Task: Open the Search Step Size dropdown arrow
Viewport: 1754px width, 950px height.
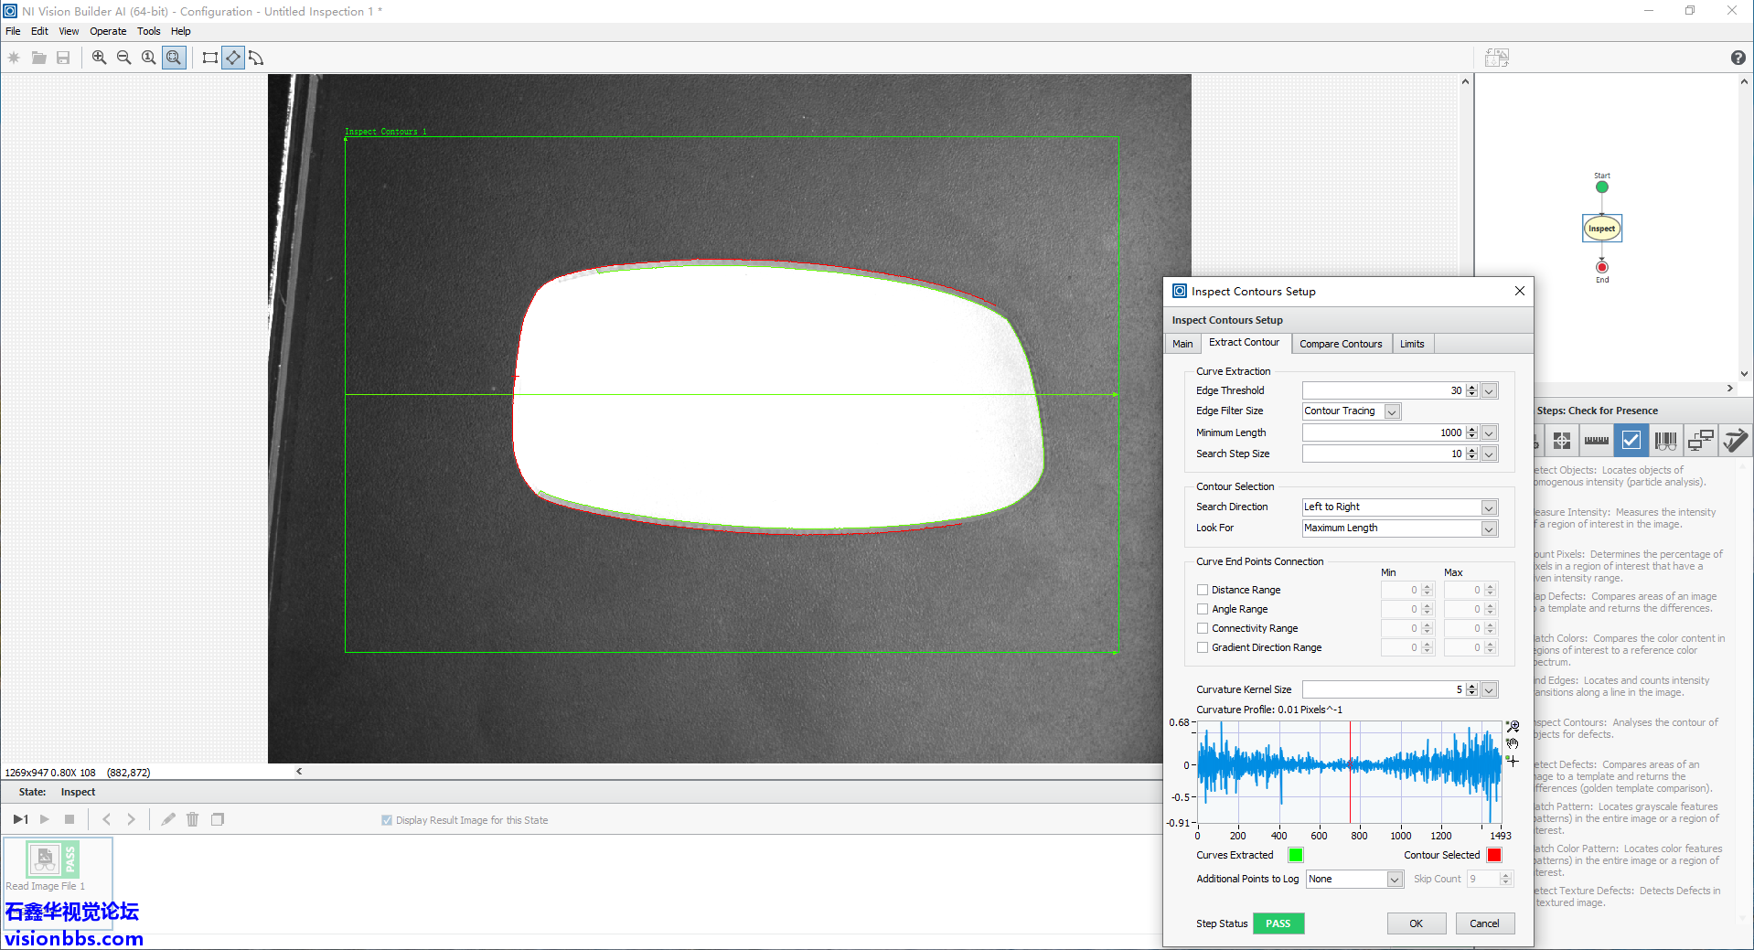Action: click(1489, 454)
